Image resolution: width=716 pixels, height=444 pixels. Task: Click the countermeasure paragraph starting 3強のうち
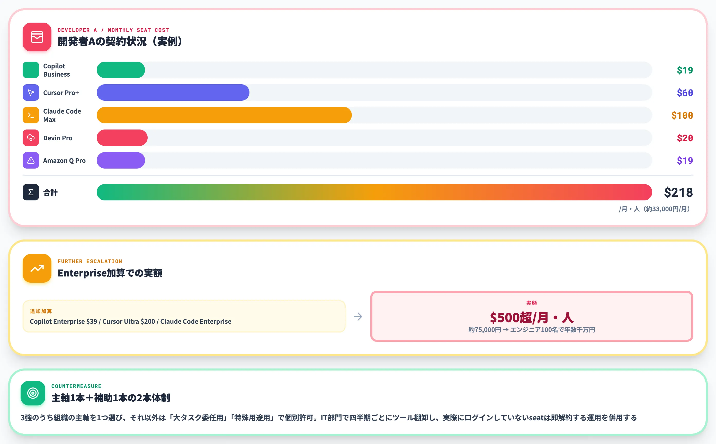point(329,418)
